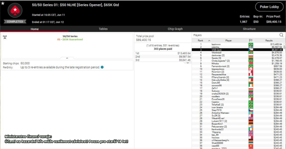Toggle the Rank column sort arrow

(209, 41)
